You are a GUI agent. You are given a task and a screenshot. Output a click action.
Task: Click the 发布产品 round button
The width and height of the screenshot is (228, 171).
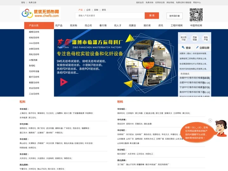206,38
